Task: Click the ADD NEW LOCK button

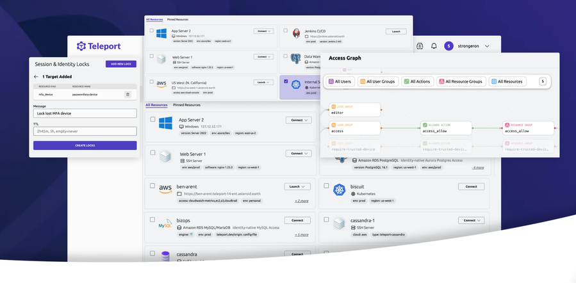Action: (x=121, y=64)
